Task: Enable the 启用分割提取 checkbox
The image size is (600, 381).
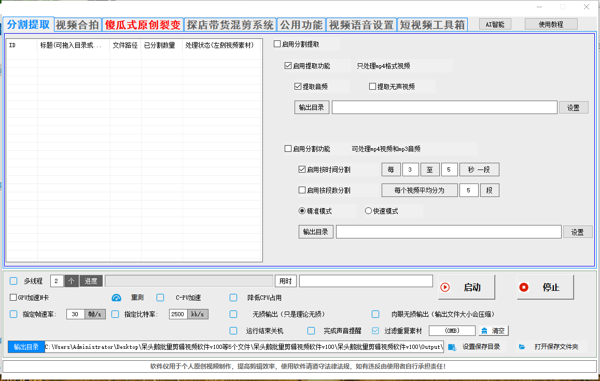Action: (x=277, y=44)
